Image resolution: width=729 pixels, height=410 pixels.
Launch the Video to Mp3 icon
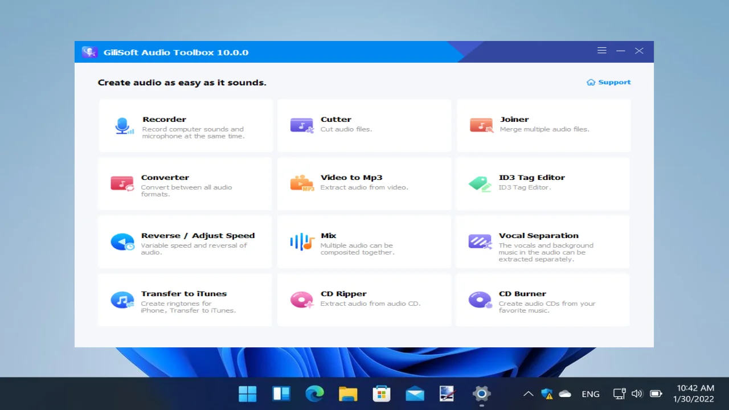[x=302, y=183]
